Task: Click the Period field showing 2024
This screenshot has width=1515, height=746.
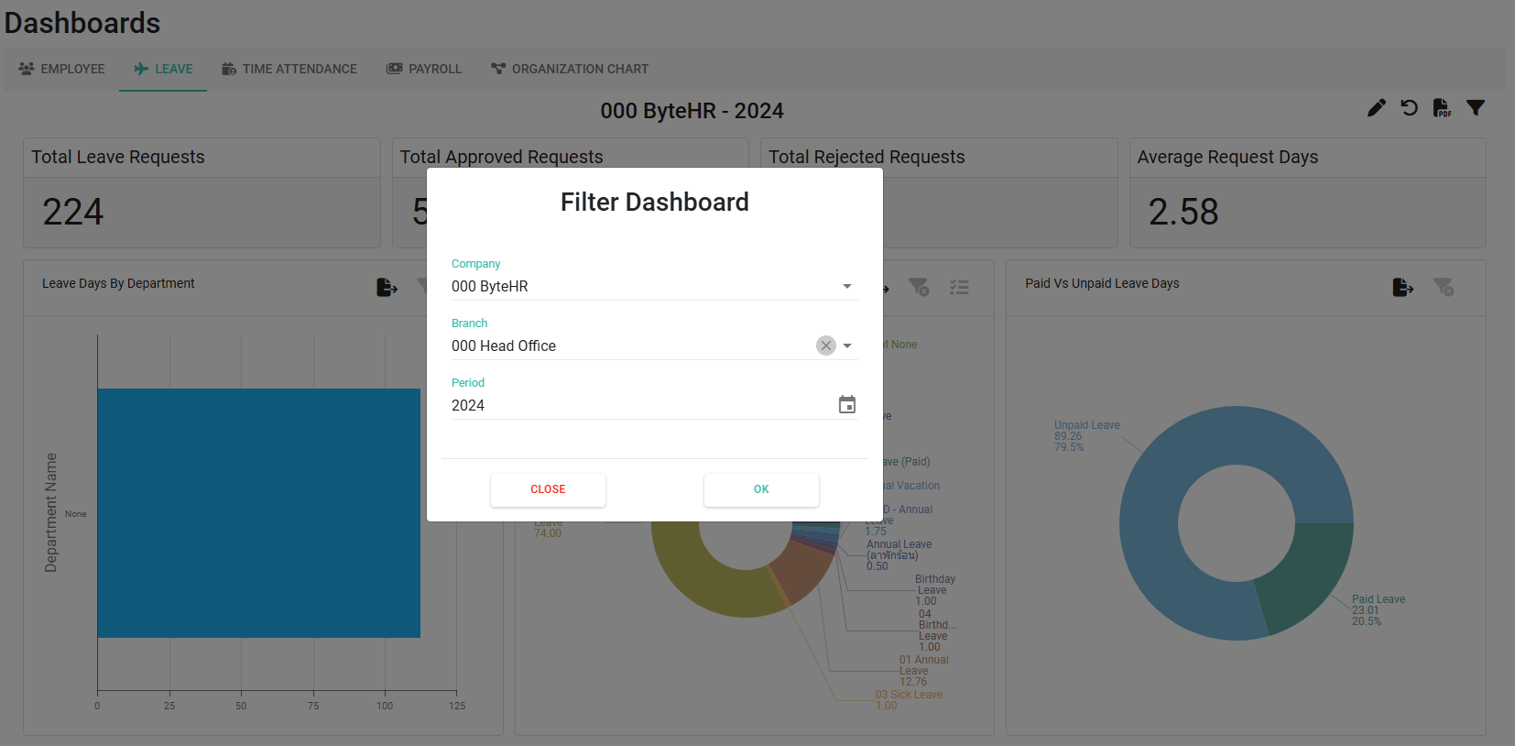Action: pos(654,405)
